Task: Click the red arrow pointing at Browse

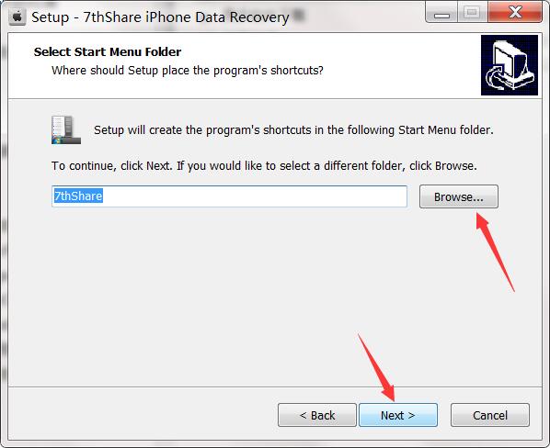Action: pos(495,252)
